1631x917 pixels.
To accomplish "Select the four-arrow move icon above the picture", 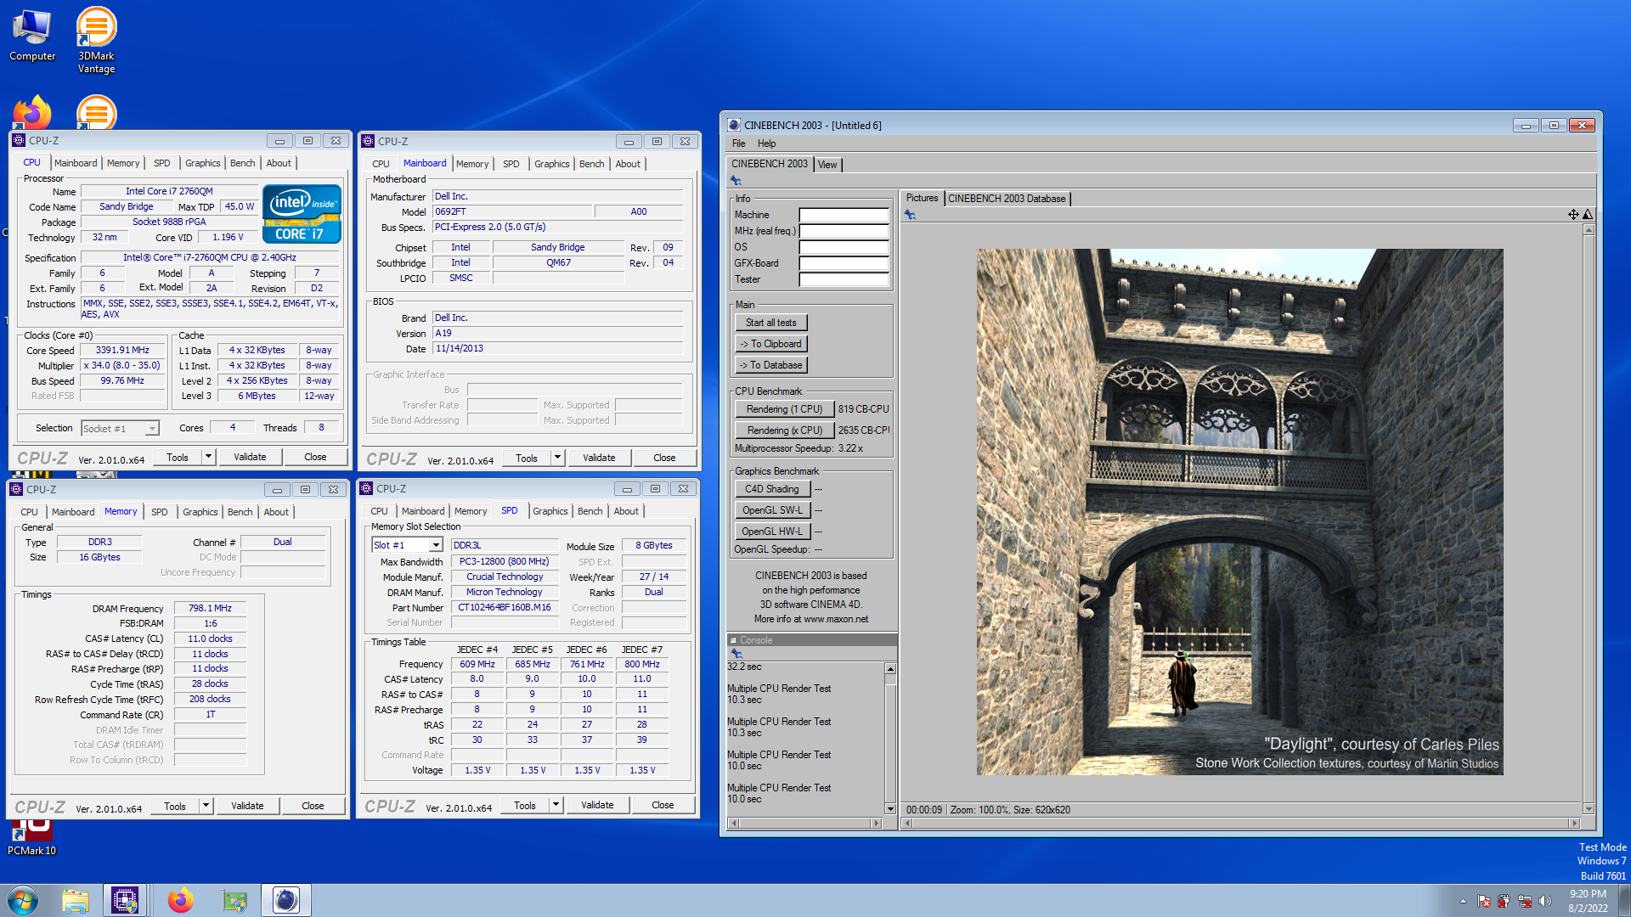I will click(1573, 215).
